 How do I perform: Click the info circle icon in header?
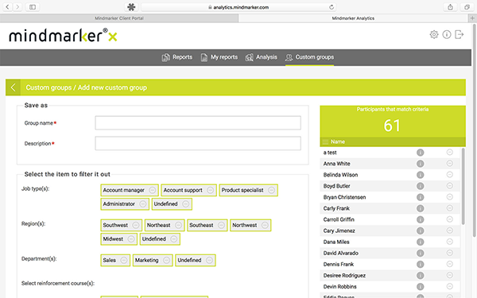[447, 35]
